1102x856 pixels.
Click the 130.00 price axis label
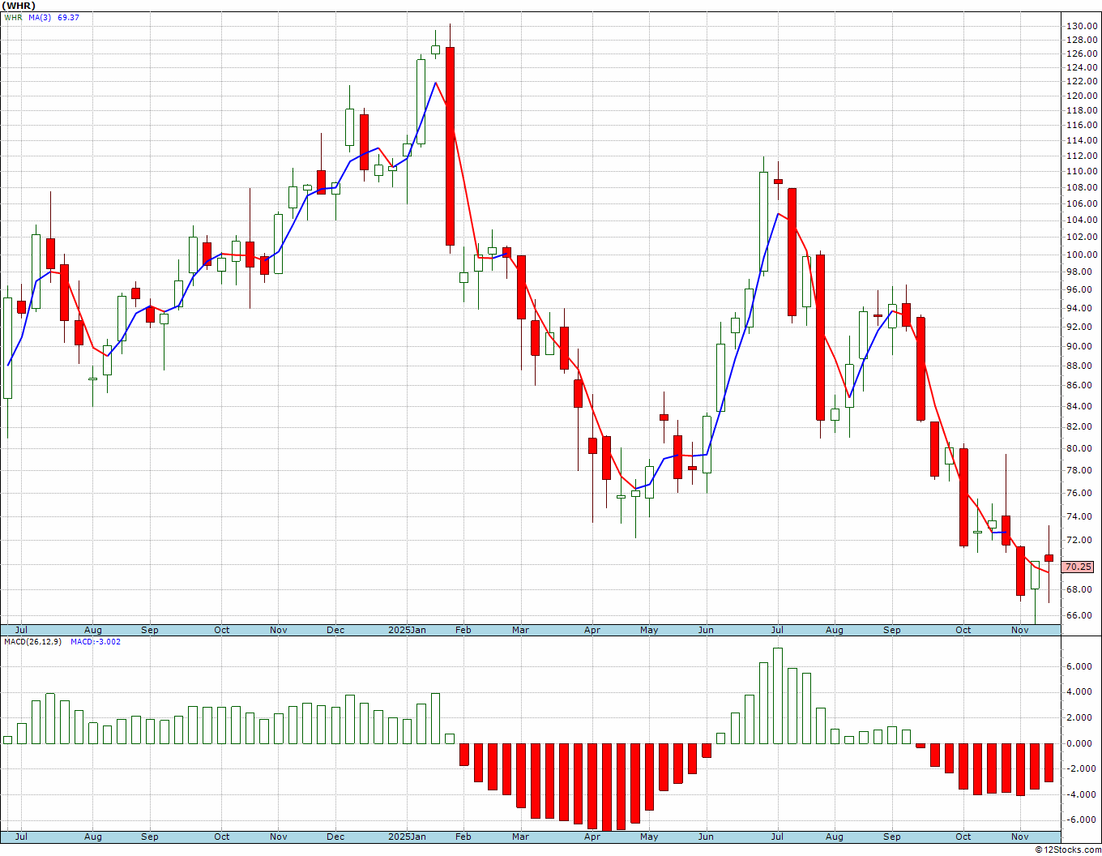pyautogui.click(x=1082, y=26)
